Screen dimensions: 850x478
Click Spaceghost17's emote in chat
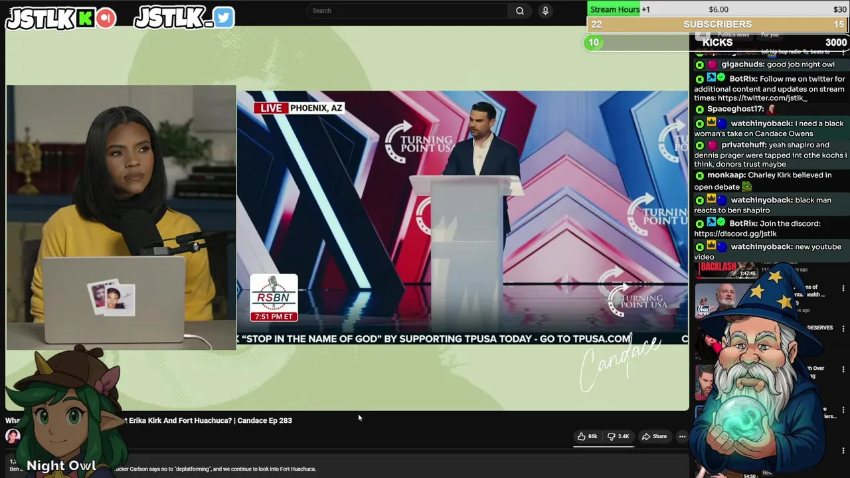[772, 109]
